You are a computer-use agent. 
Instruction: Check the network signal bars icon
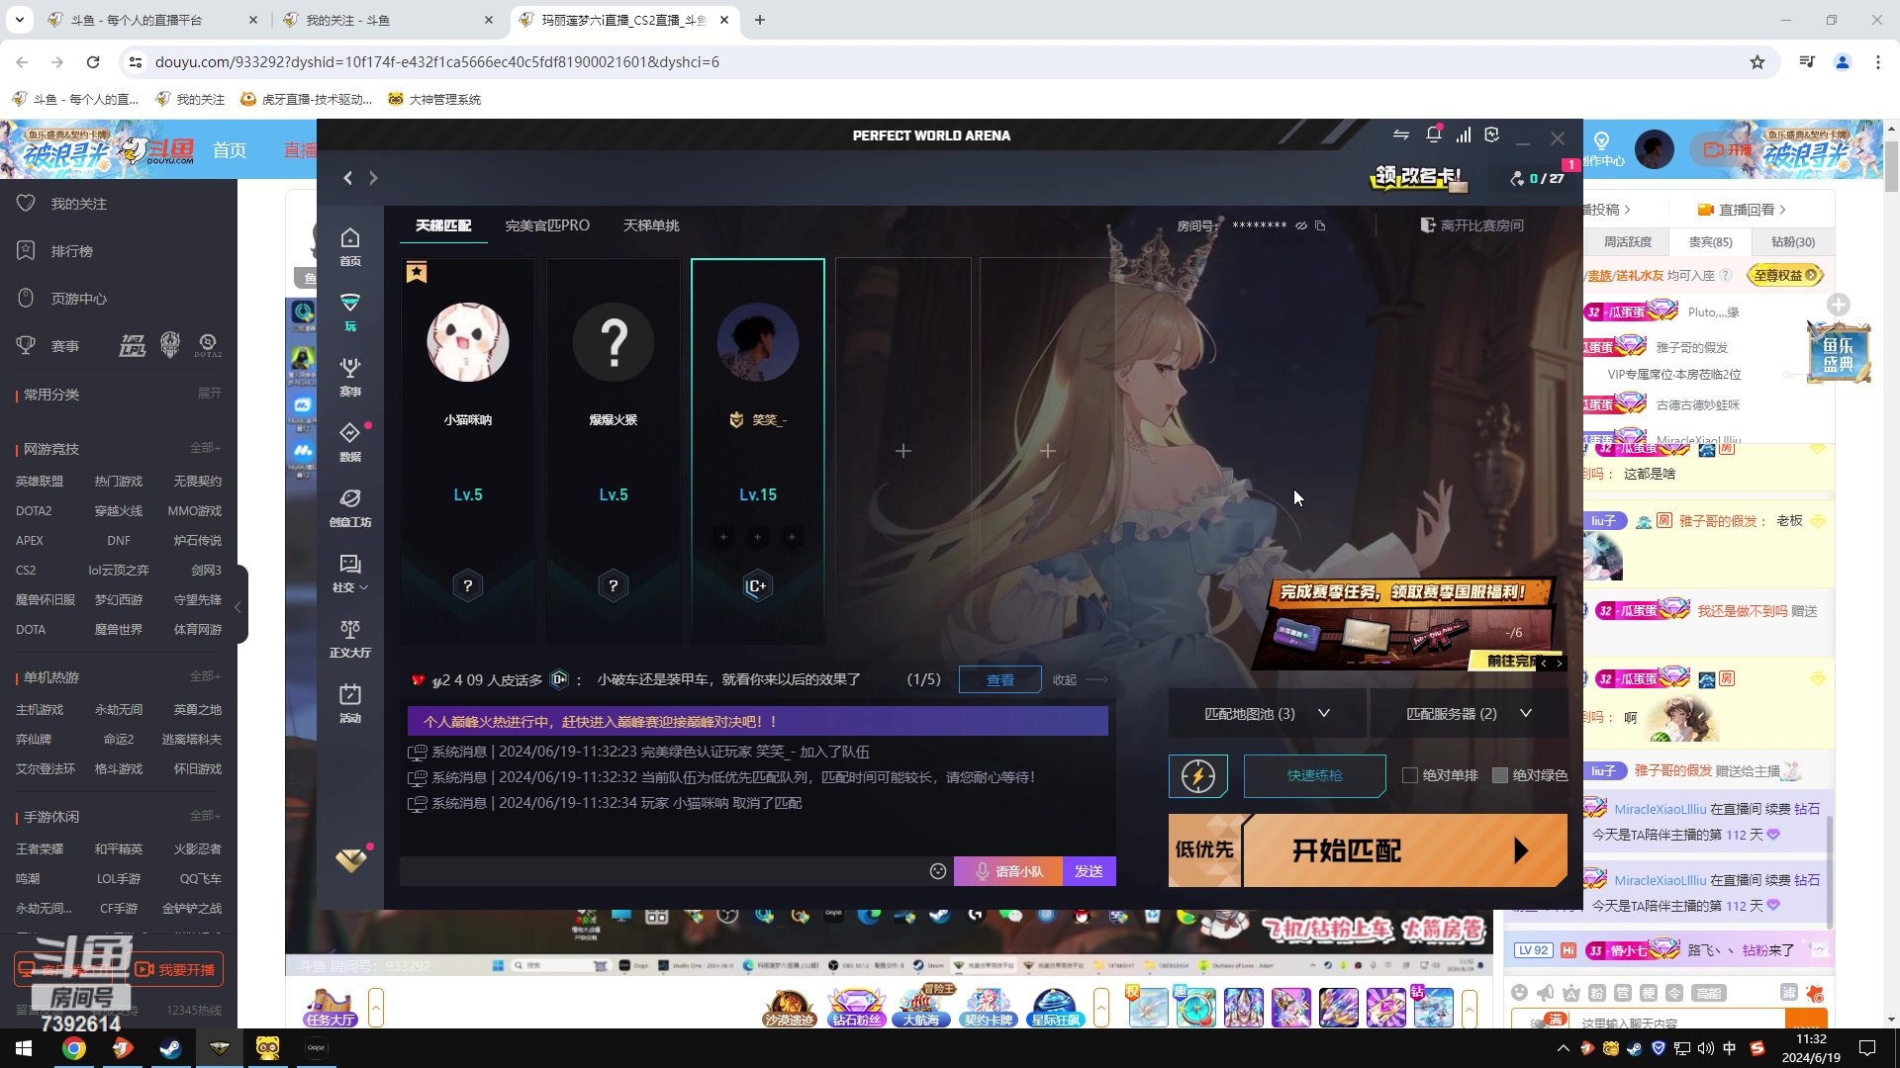pos(1464,135)
